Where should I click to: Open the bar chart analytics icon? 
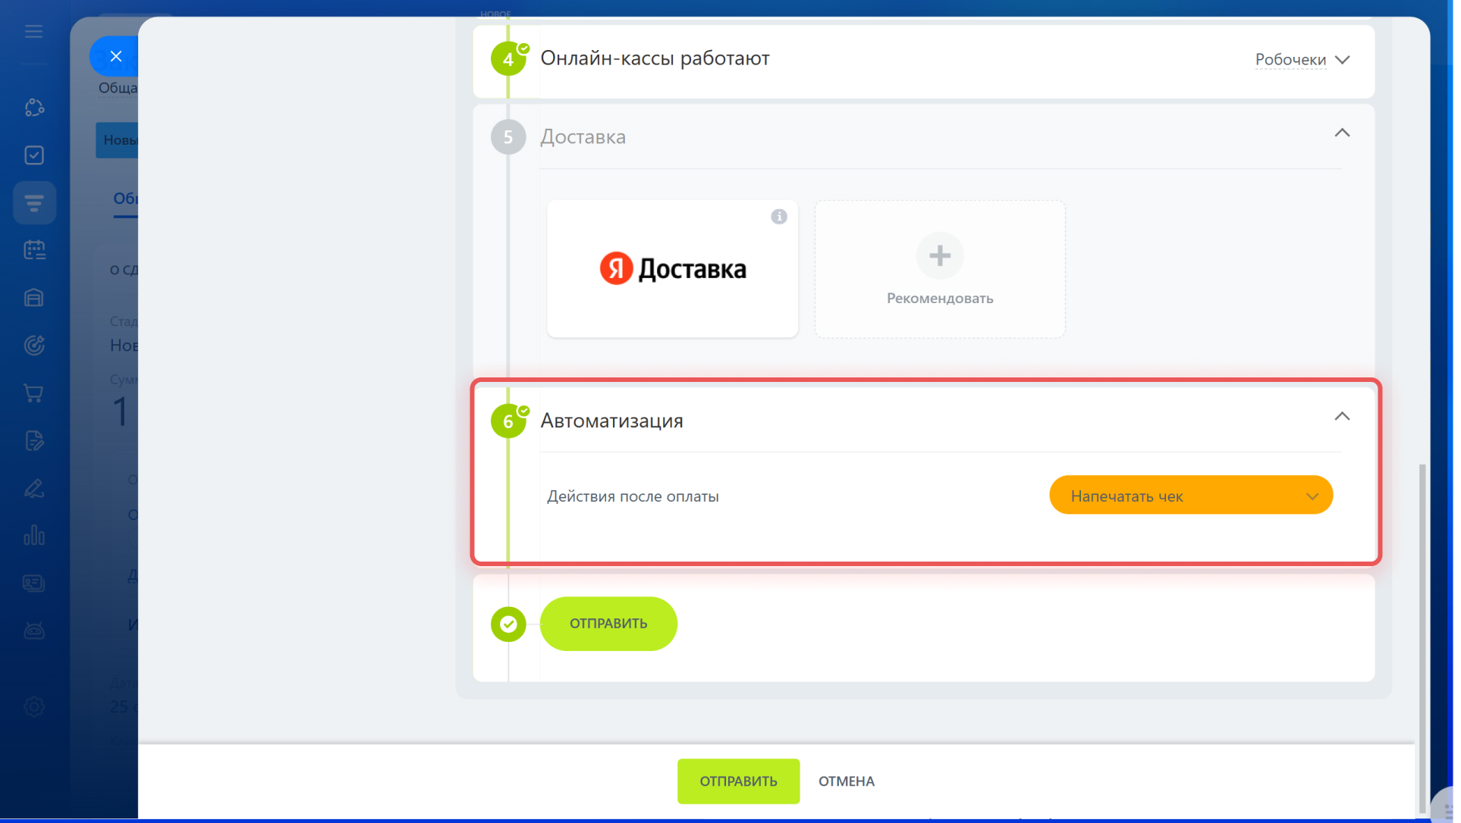click(34, 536)
